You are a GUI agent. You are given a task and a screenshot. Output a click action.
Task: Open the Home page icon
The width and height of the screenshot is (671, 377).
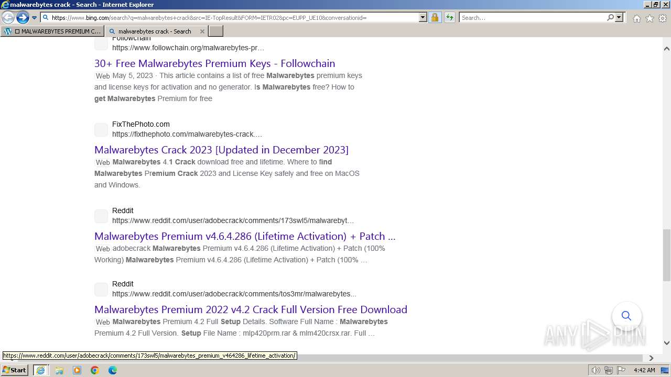pos(636,18)
